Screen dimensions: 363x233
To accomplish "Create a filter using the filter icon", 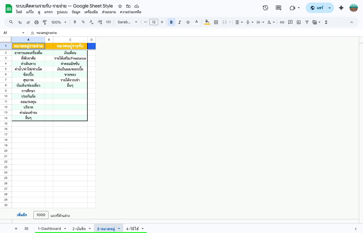I will [307, 22].
